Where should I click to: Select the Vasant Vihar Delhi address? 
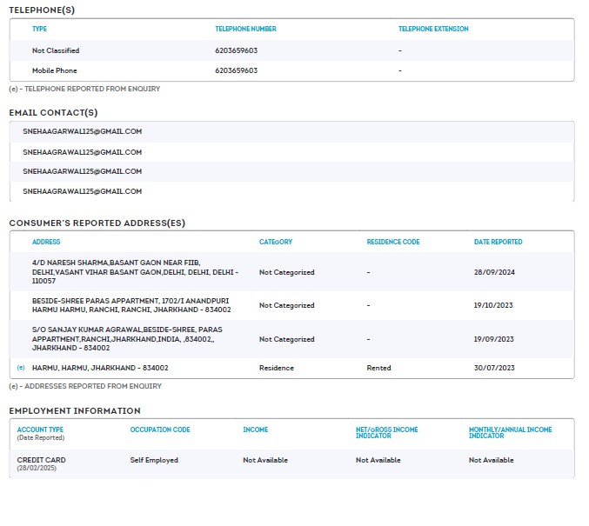135,271
